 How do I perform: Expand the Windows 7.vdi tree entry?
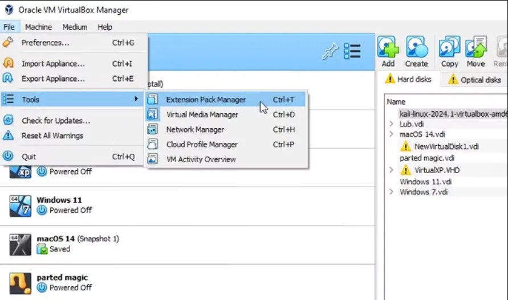coord(391,192)
